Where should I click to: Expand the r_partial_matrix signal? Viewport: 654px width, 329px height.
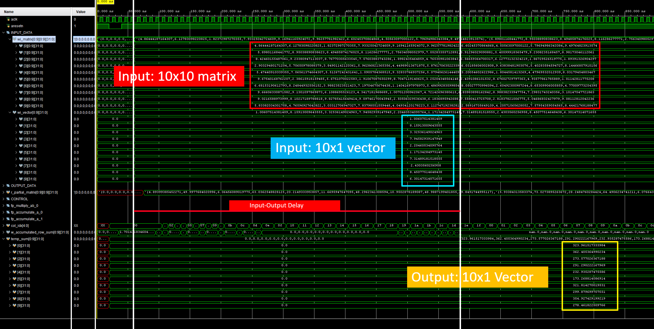coord(3,192)
